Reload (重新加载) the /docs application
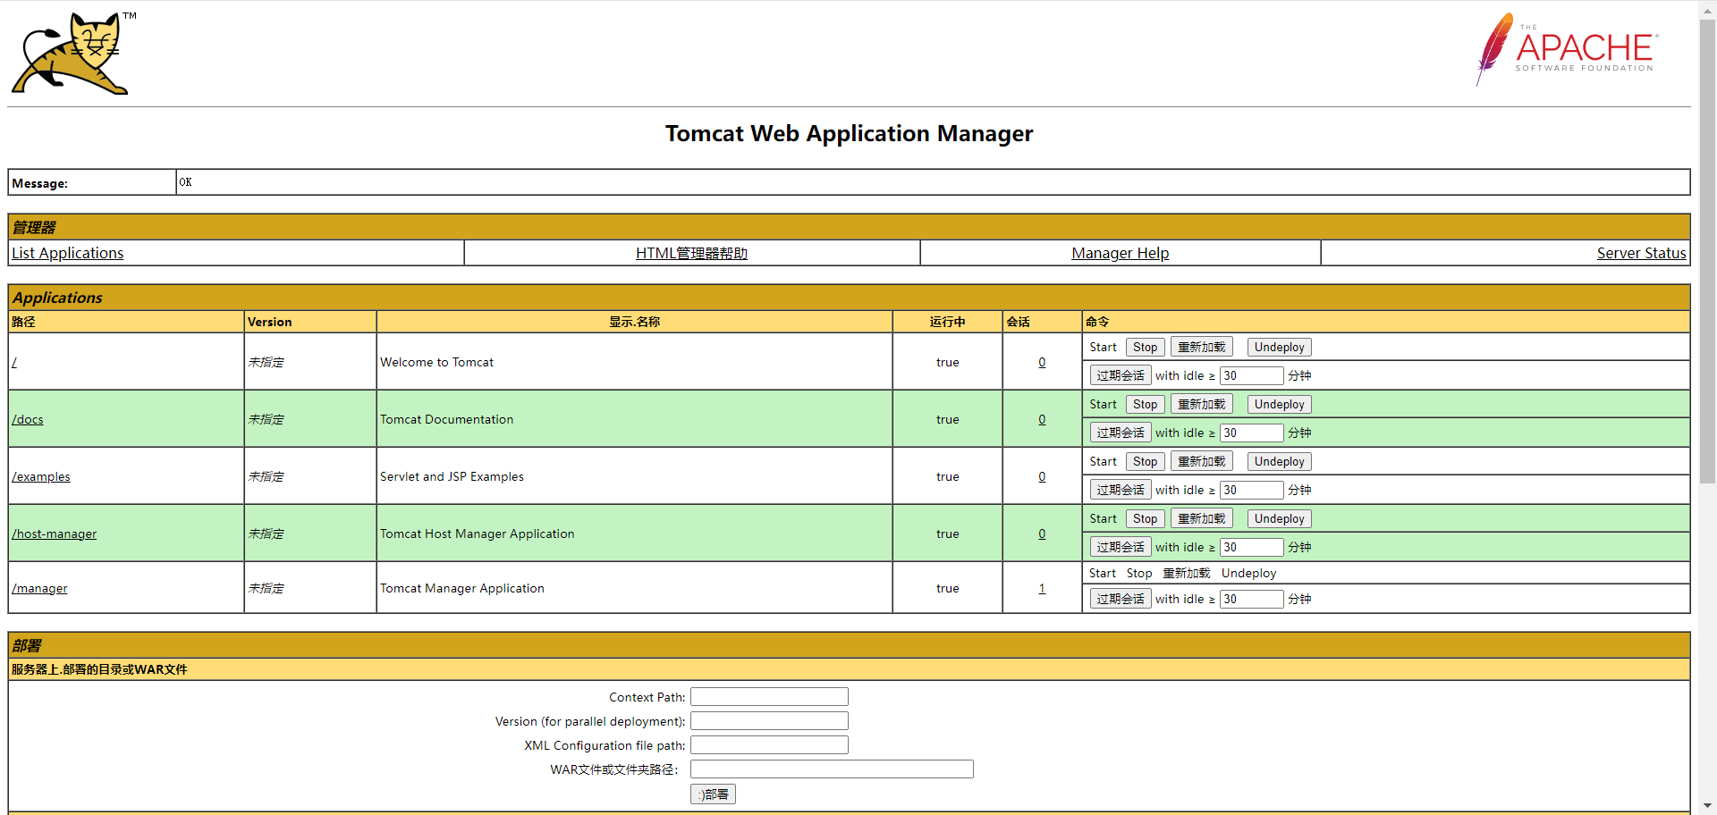 click(x=1201, y=404)
